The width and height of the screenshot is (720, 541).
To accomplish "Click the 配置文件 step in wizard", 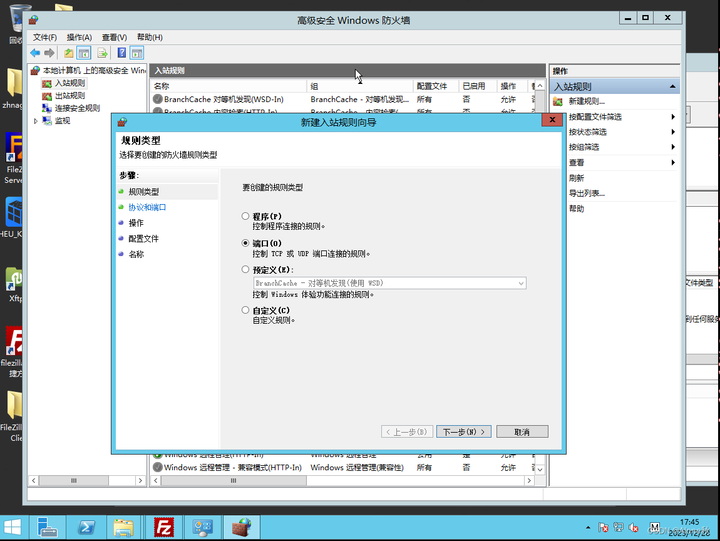I will click(144, 239).
